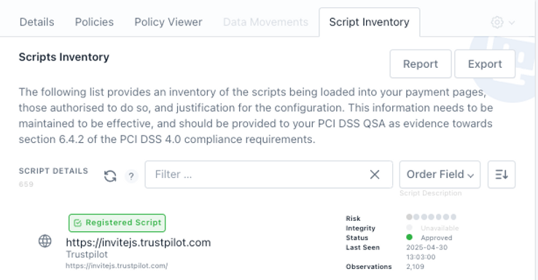Clear the filter with the X icon
The width and height of the screenshot is (538, 280).
[x=375, y=175]
